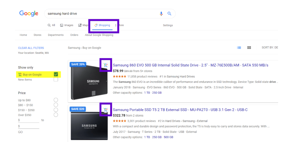This screenshot has width=295, height=150.
Task: Open the SORT BY dropdown
Action: click(x=270, y=48)
